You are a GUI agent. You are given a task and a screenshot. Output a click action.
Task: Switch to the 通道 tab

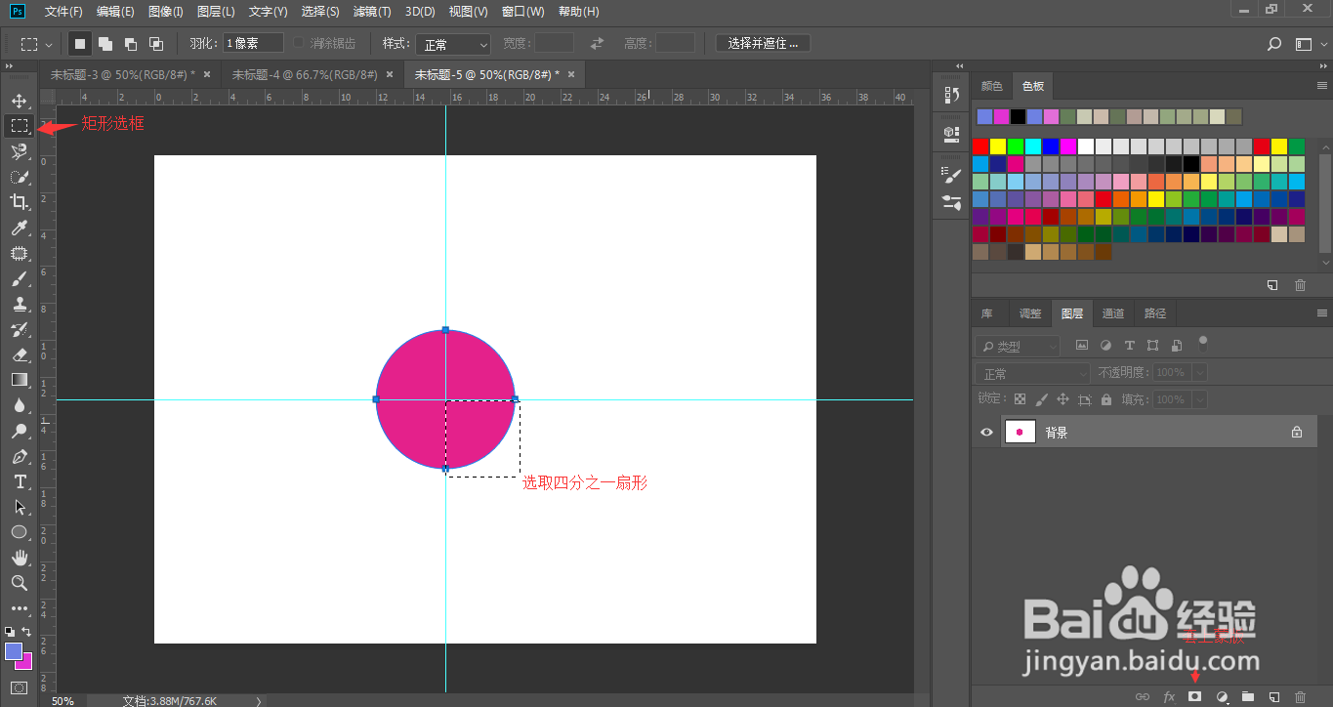[1113, 313]
